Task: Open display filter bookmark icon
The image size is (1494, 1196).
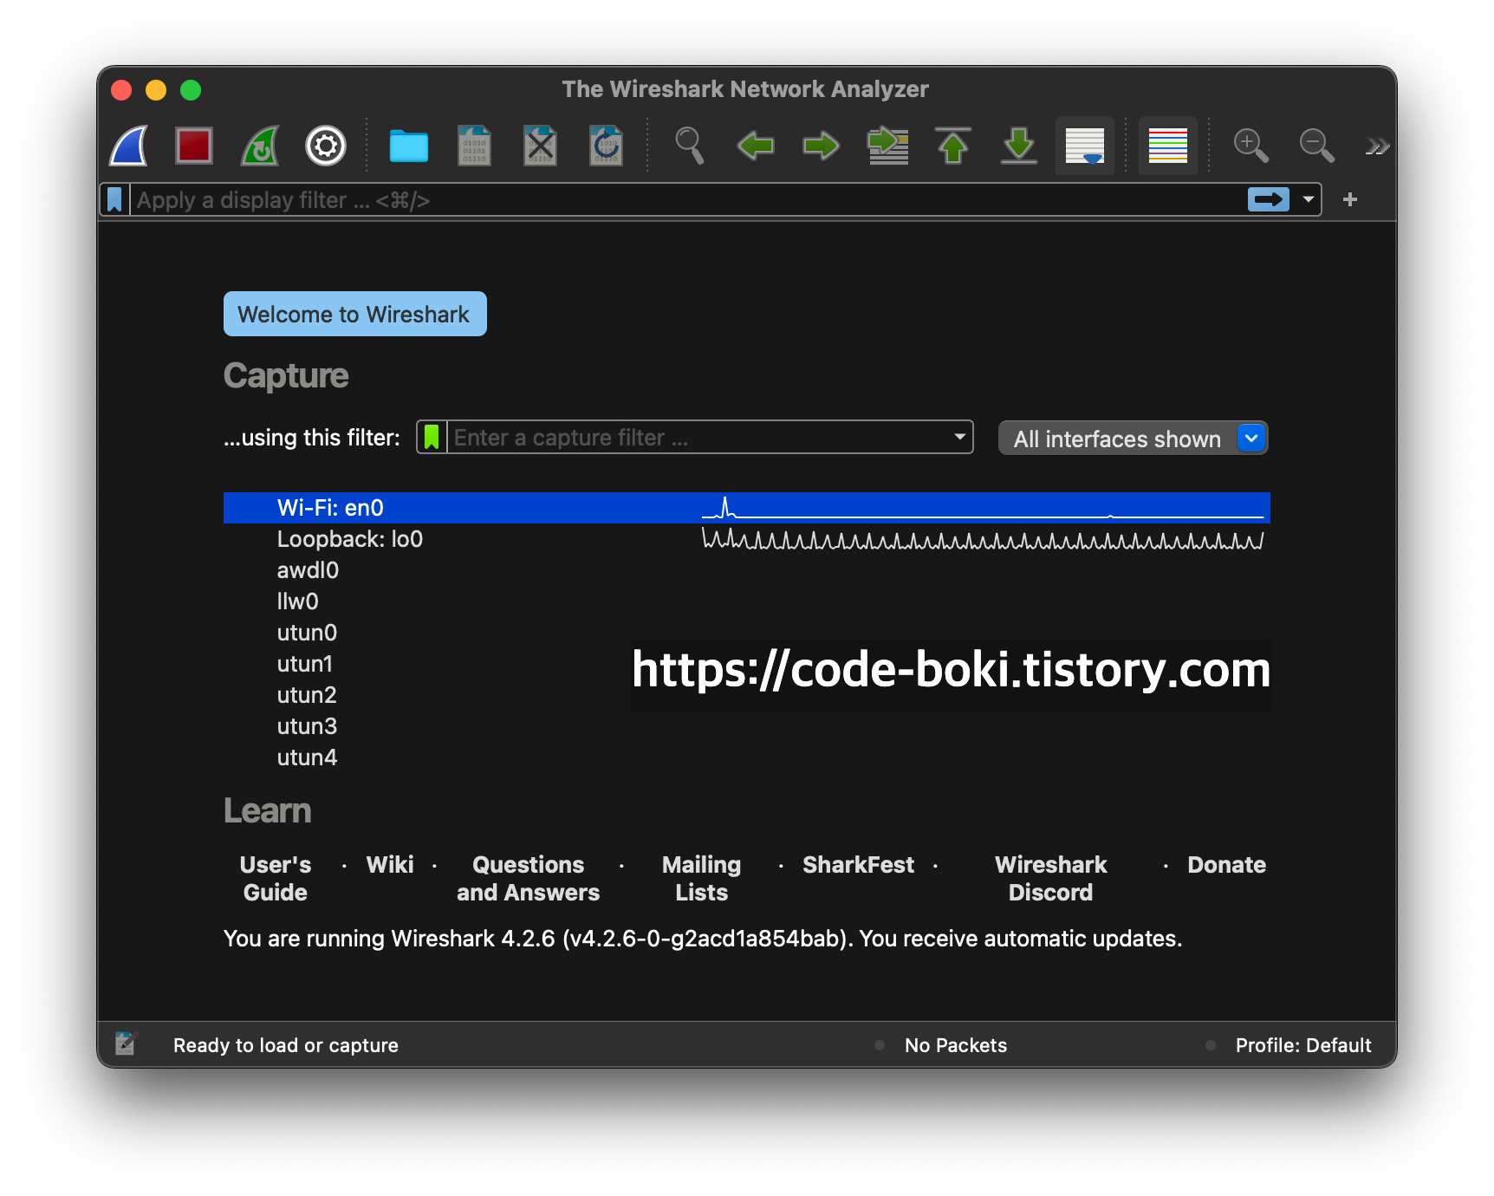Action: (114, 200)
